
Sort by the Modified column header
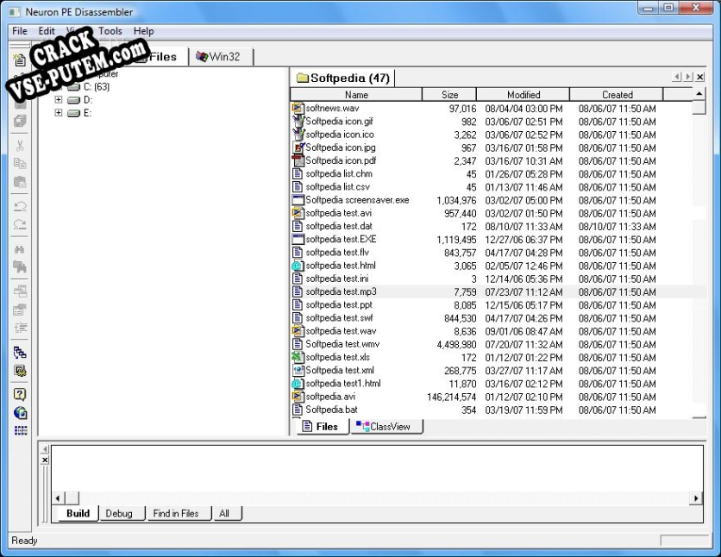524,95
